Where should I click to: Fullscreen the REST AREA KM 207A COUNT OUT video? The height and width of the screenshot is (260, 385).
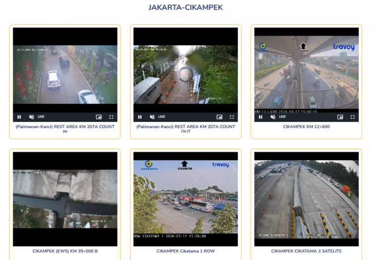pyautogui.click(x=232, y=117)
